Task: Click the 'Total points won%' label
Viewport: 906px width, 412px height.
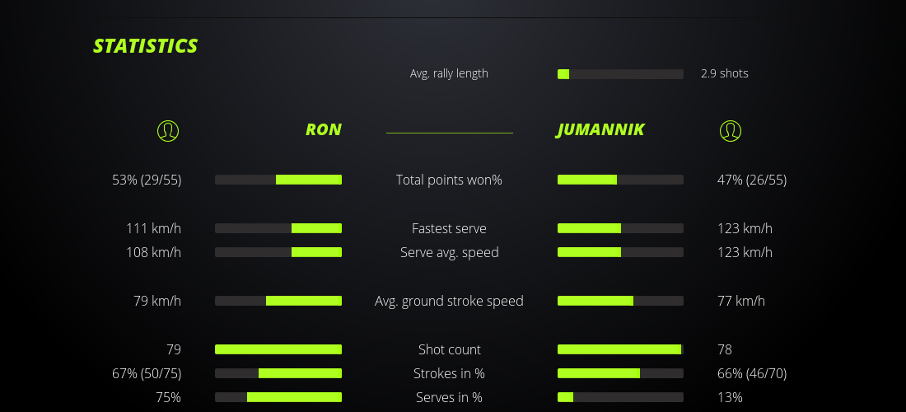Action: (x=449, y=180)
